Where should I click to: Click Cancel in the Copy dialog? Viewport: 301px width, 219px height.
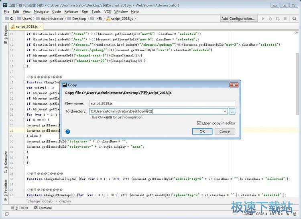[x=225, y=131]
